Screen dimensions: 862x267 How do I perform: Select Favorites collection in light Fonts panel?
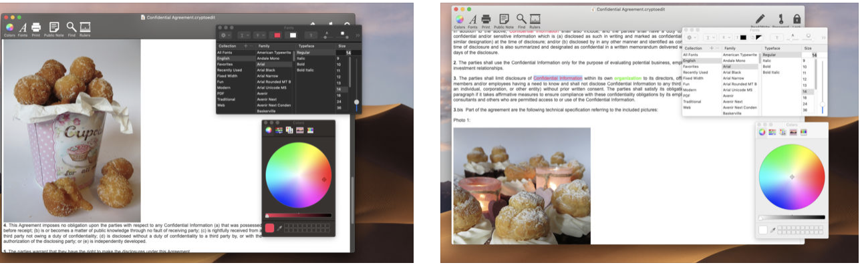(x=691, y=67)
